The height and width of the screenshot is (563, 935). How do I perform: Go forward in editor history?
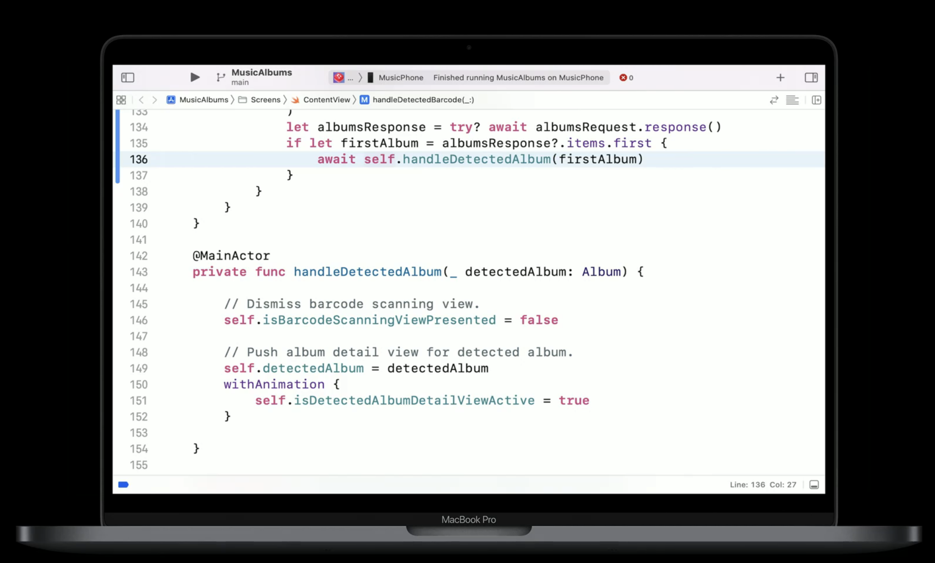(155, 100)
